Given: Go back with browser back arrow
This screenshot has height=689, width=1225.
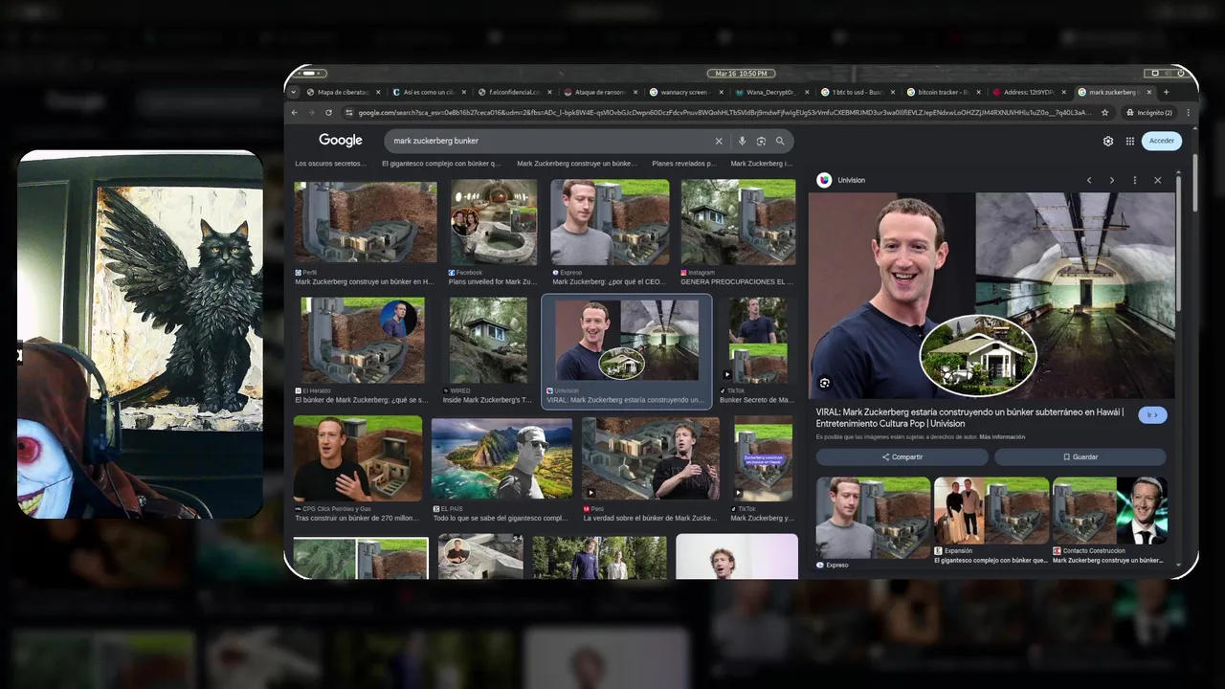Looking at the screenshot, I should click(295, 112).
